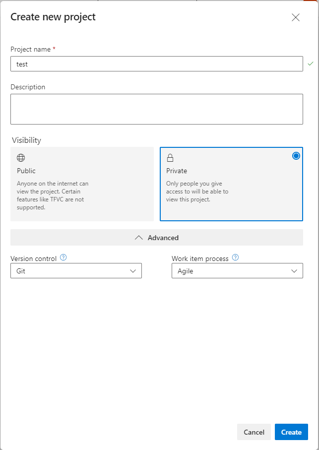Screen dimensions: 319x450
Task: Focus the Project name input field
Action: point(156,64)
